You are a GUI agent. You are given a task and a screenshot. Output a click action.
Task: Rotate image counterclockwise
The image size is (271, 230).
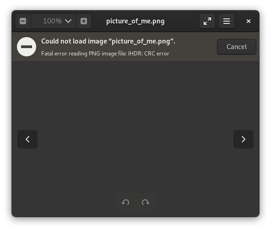coord(125,202)
